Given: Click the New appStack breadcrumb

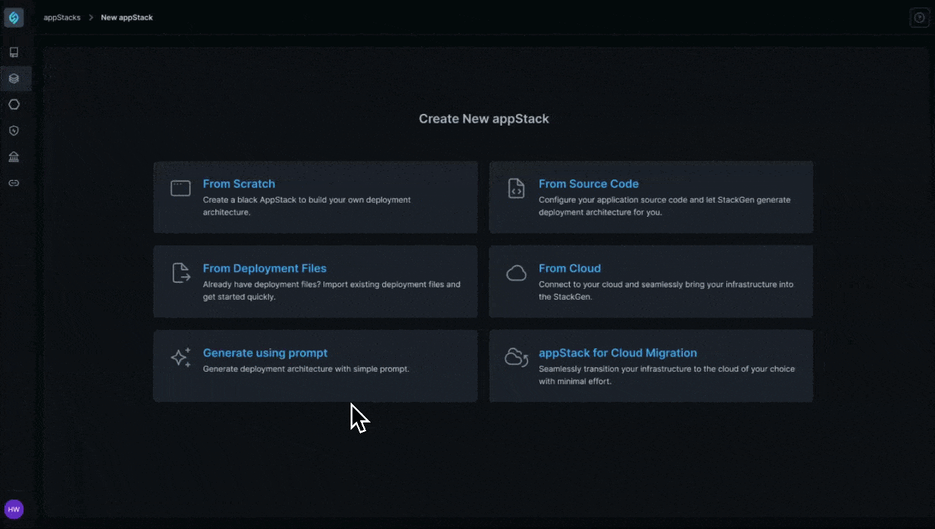Looking at the screenshot, I should [x=126, y=18].
